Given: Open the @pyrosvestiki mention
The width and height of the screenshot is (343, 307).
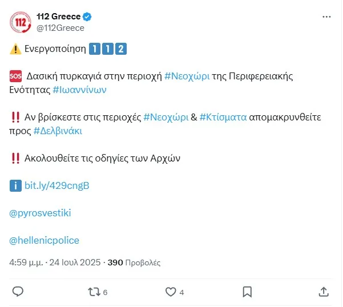Looking at the screenshot, I should coord(41,213).
